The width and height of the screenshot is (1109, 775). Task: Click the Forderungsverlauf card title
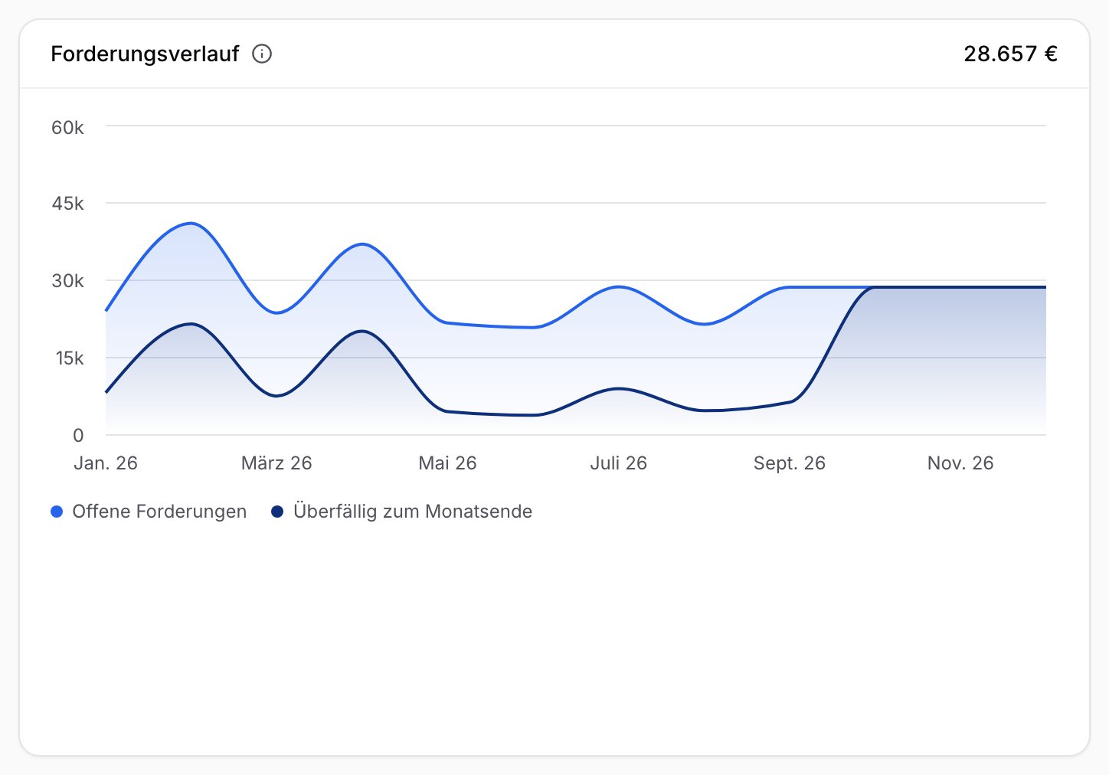coord(145,54)
